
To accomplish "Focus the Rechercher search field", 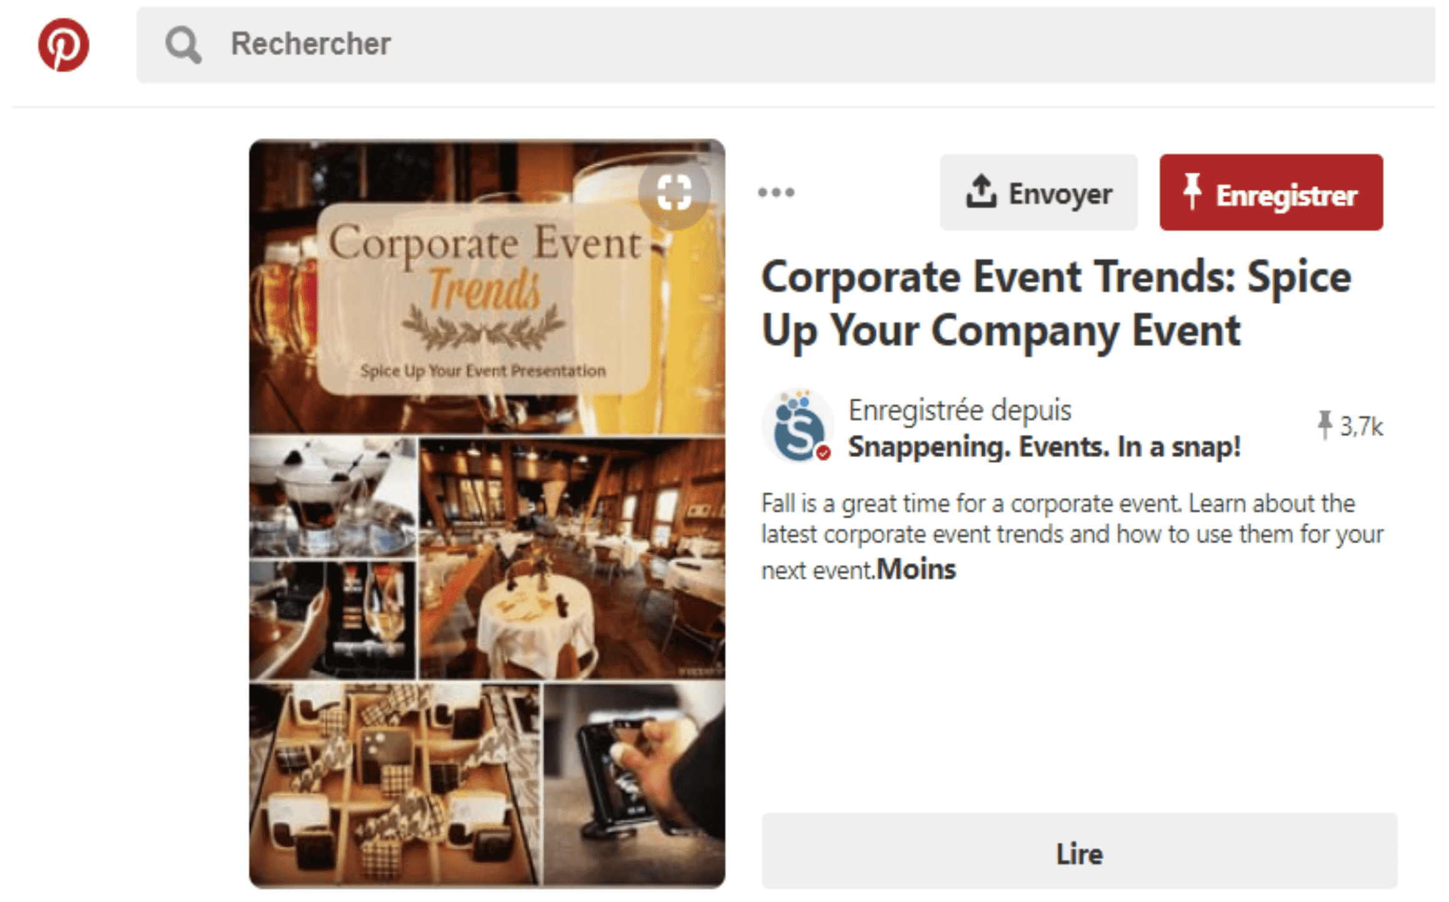I will pos(749,44).
